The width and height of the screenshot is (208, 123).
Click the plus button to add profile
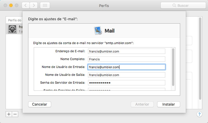pos(9,114)
